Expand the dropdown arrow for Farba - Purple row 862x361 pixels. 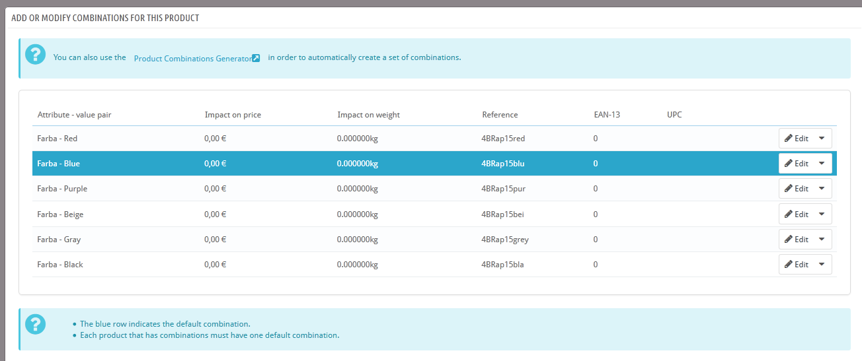[x=822, y=189]
